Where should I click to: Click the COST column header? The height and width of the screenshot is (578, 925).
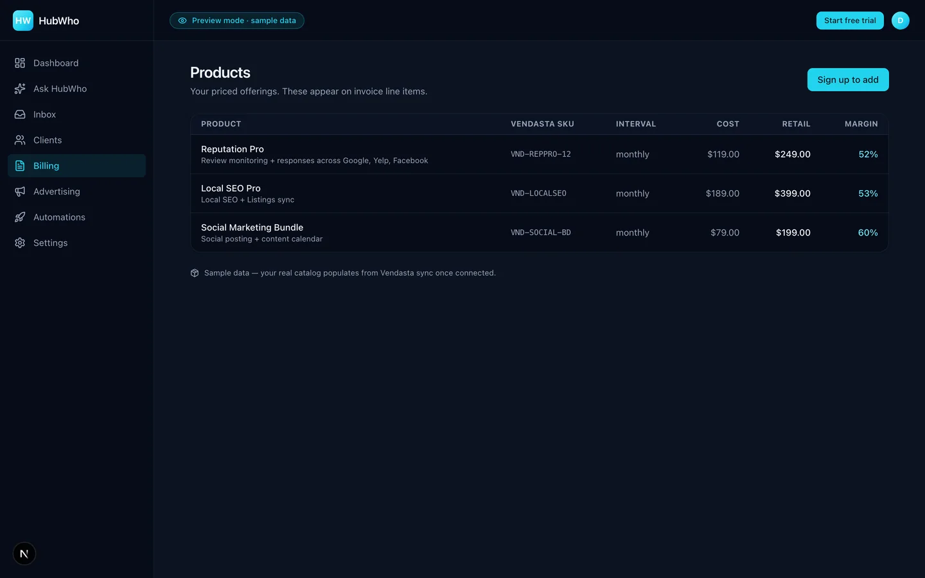click(x=728, y=124)
